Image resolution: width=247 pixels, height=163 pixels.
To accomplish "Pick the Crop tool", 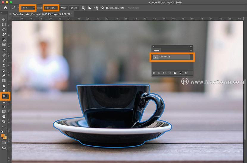I will coord(4,40).
